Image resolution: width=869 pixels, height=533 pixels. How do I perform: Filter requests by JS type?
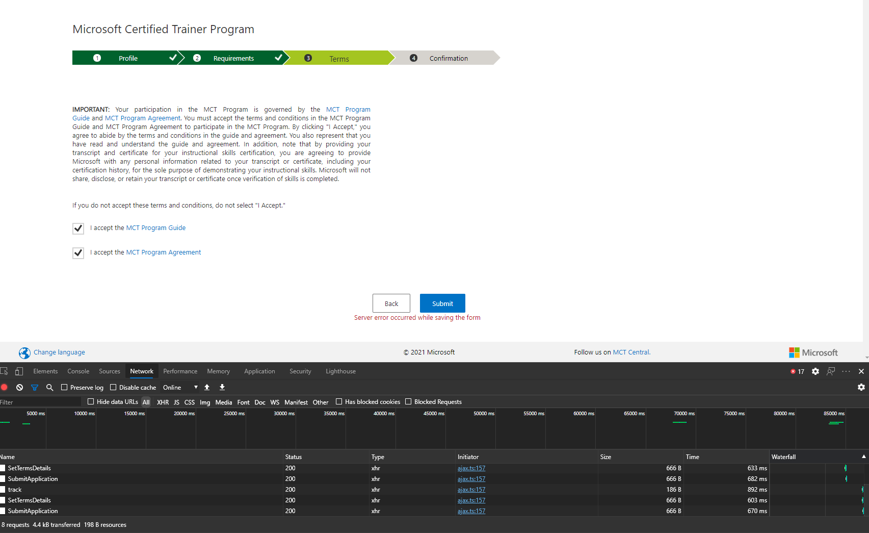(176, 402)
